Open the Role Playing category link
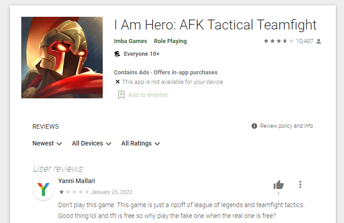344x223 pixels. (170, 41)
